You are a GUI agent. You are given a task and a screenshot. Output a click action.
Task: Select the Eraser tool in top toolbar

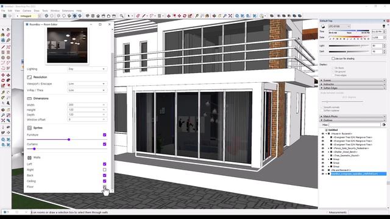138,16
